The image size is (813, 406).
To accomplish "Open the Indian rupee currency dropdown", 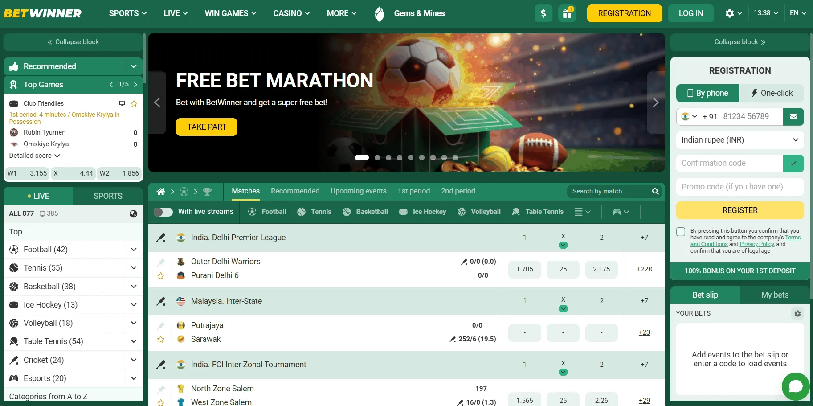I will [x=739, y=140].
